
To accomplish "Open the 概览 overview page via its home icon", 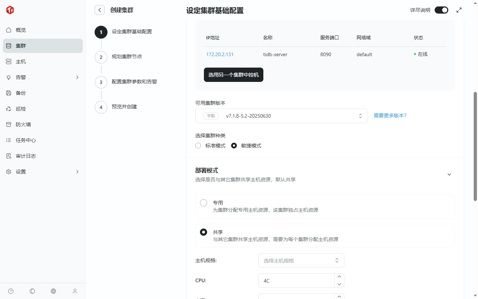I will tap(9, 30).
